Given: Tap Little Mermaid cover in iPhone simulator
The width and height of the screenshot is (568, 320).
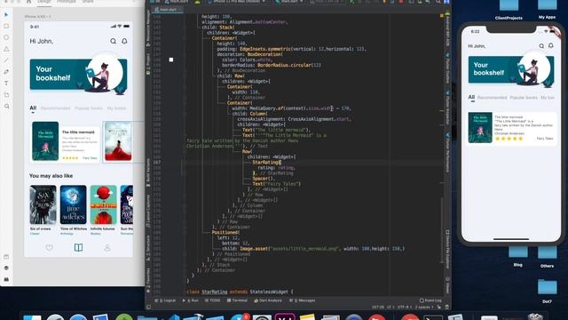Looking at the screenshot, I should (x=480, y=128).
